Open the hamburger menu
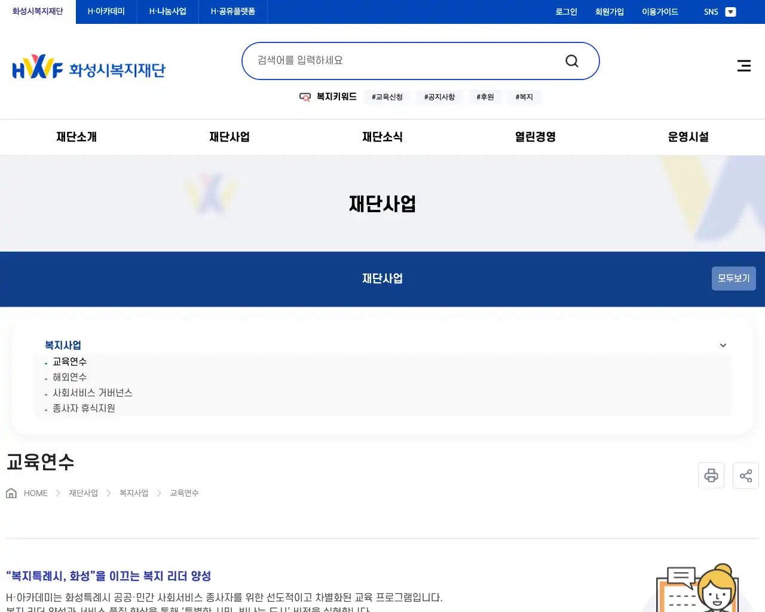Image resolution: width=765 pixels, height=612 pixels. [743, 66]
